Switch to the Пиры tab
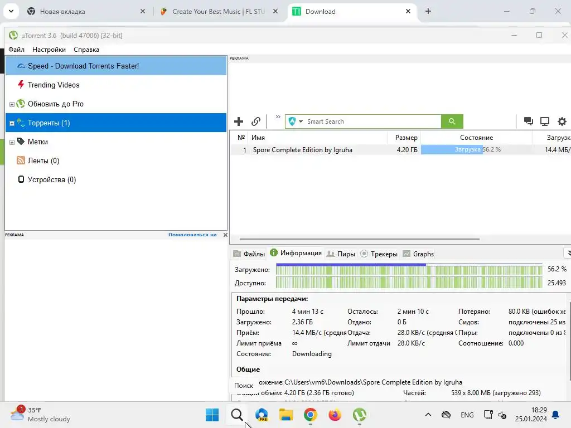 pos(341,254)
